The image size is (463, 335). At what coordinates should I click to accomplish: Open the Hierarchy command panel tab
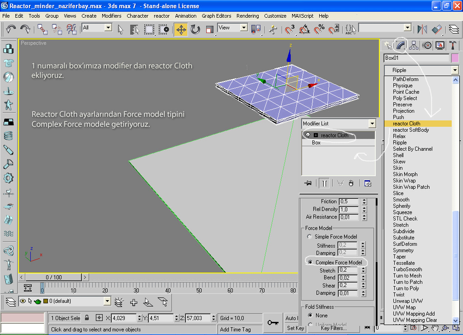tap(413, 45)
